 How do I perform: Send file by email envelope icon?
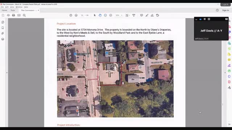click(19, 15)
